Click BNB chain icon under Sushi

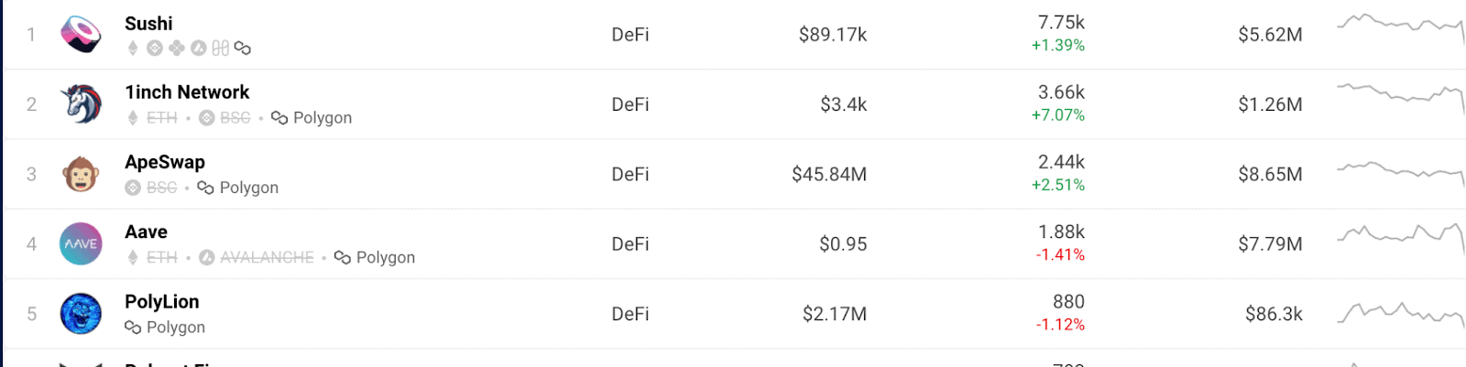155,48
